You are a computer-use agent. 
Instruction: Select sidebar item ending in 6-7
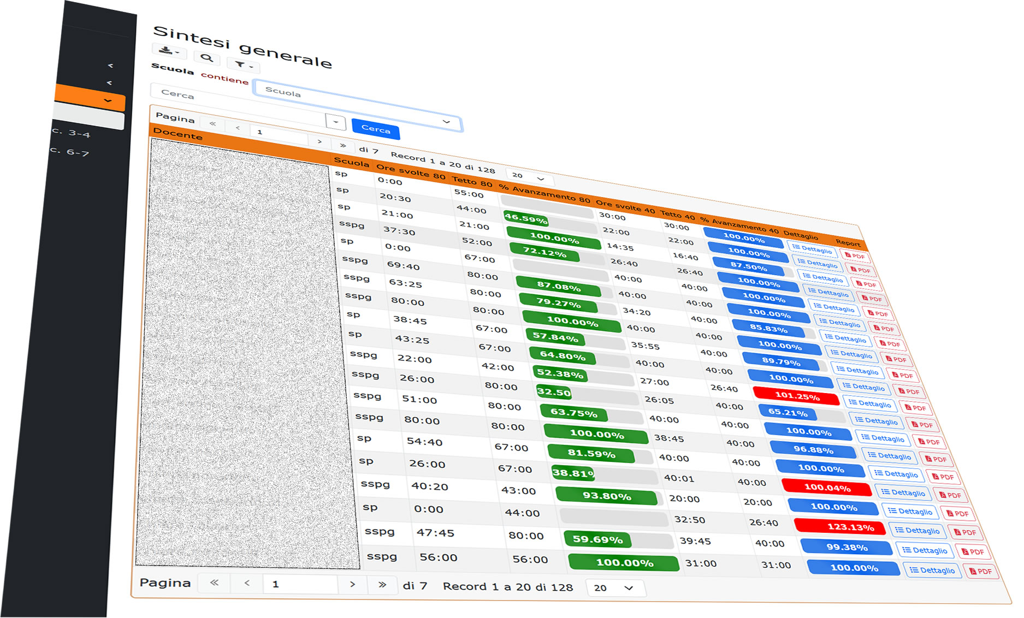click(x=69, y=151)
